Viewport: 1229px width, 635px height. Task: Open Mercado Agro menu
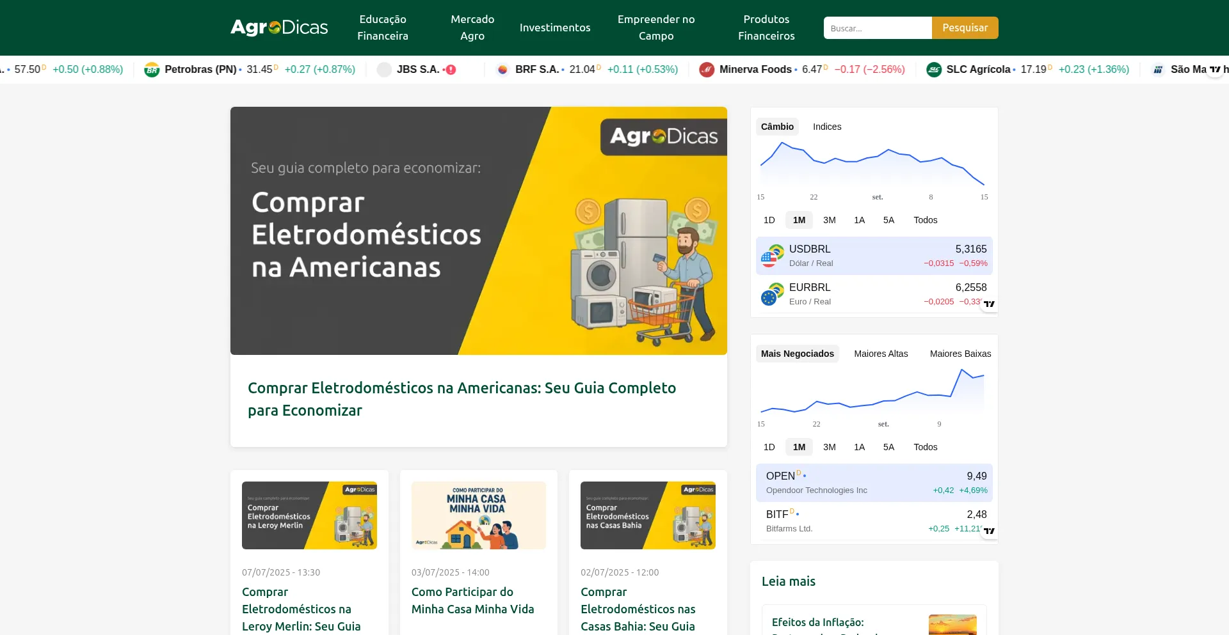pos(472,27)
